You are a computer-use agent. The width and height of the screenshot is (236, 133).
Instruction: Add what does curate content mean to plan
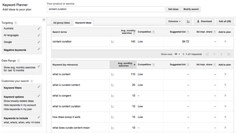coord(225,127)
